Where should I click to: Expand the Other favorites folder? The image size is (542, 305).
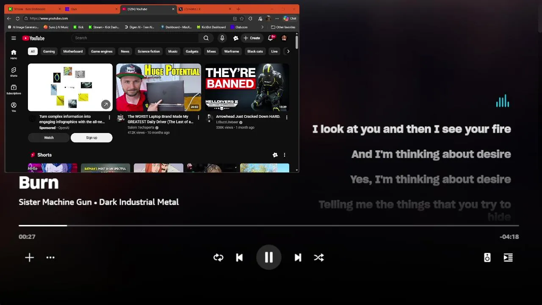coord(283,27)
